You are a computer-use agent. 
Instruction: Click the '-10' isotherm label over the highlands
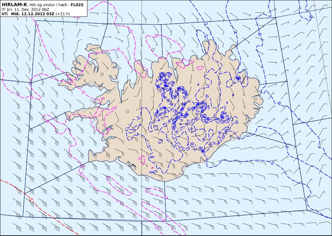click(x=188, y=123)
